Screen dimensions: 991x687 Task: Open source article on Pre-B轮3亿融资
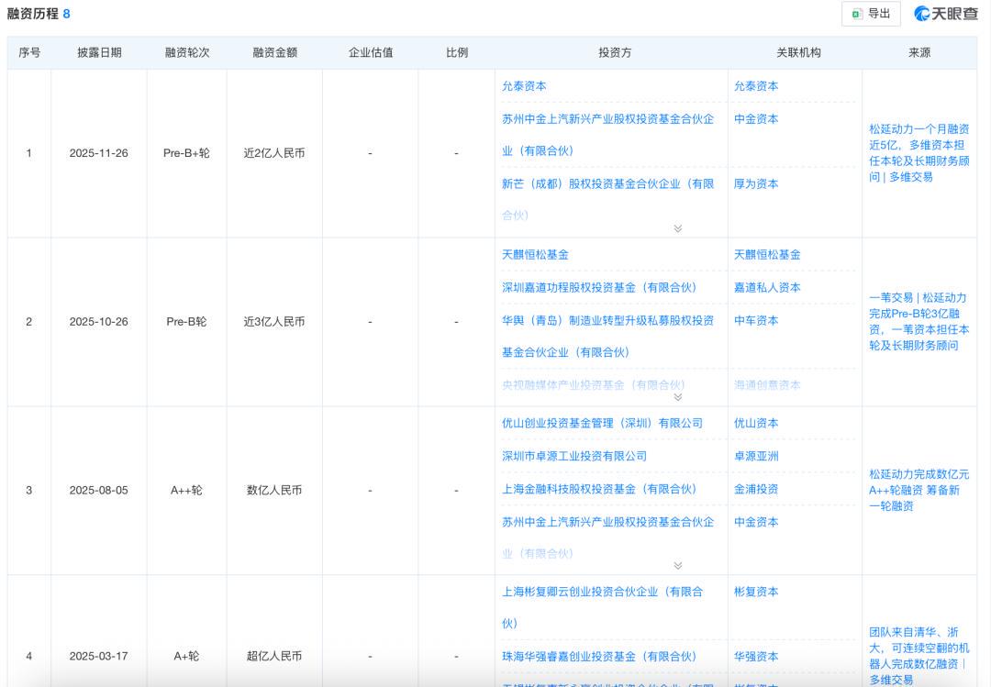coord(919,322)
